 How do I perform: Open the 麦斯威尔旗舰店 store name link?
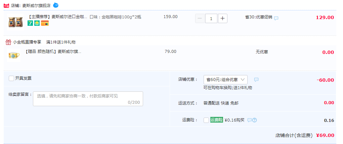[x=36, y=6]
